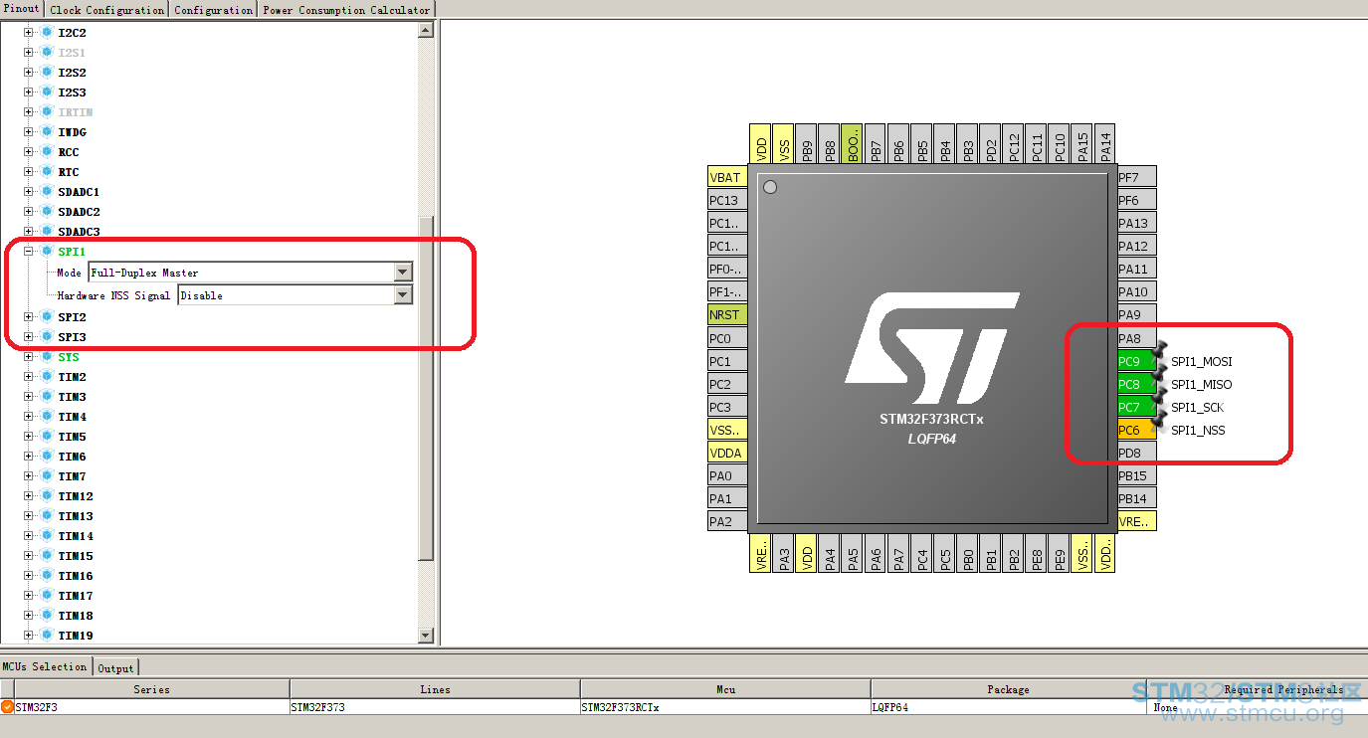The width and height of the screenshot is (1368, 738).
Task: Click the VBAT pin on the chip
Action: tap(727, 177)
